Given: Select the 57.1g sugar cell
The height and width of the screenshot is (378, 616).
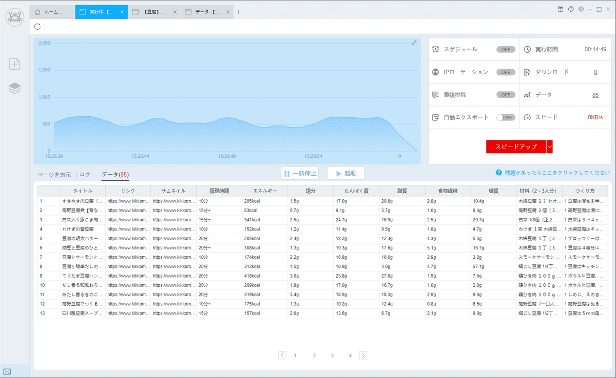Looking at the screenshot, I should pos(493,266).
